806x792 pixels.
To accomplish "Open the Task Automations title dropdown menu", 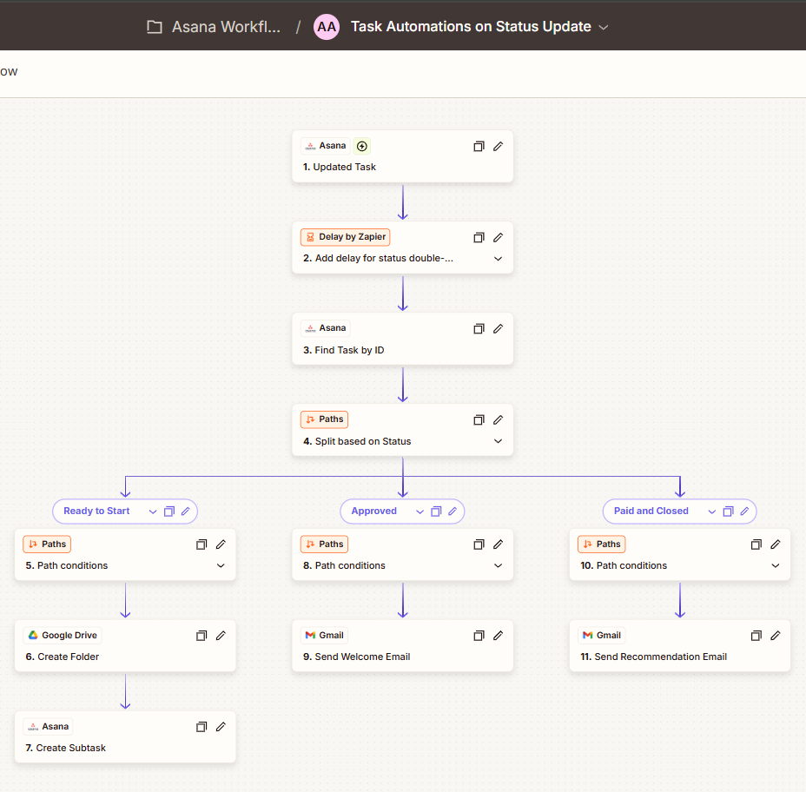I will point(604,27).
